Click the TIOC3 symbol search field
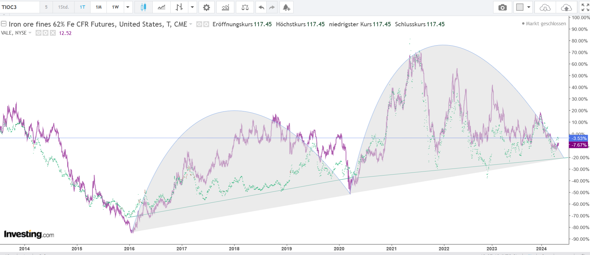This screenshot has height=255, width=590. click(x=20, y=7)
